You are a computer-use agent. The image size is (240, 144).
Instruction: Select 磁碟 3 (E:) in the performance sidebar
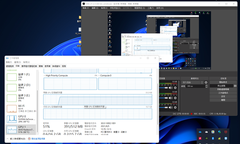click(21, 98)
